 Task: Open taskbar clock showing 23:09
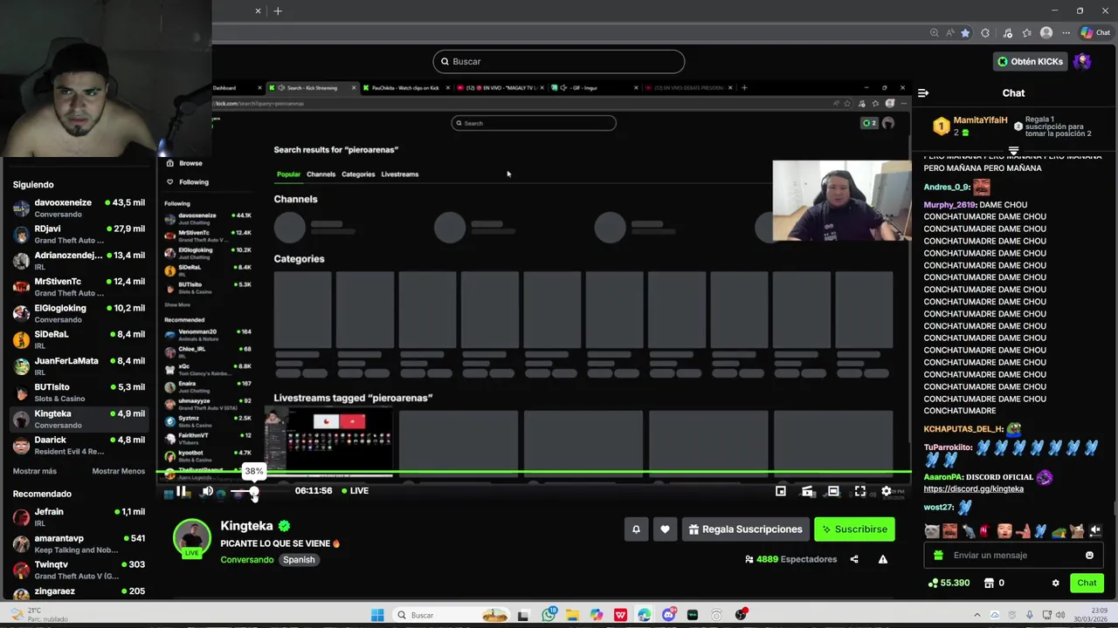click(1093, 615)
